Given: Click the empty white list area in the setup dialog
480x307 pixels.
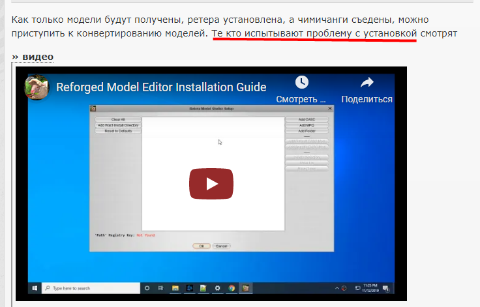Looking at the screenshot, I should [213, 173].
